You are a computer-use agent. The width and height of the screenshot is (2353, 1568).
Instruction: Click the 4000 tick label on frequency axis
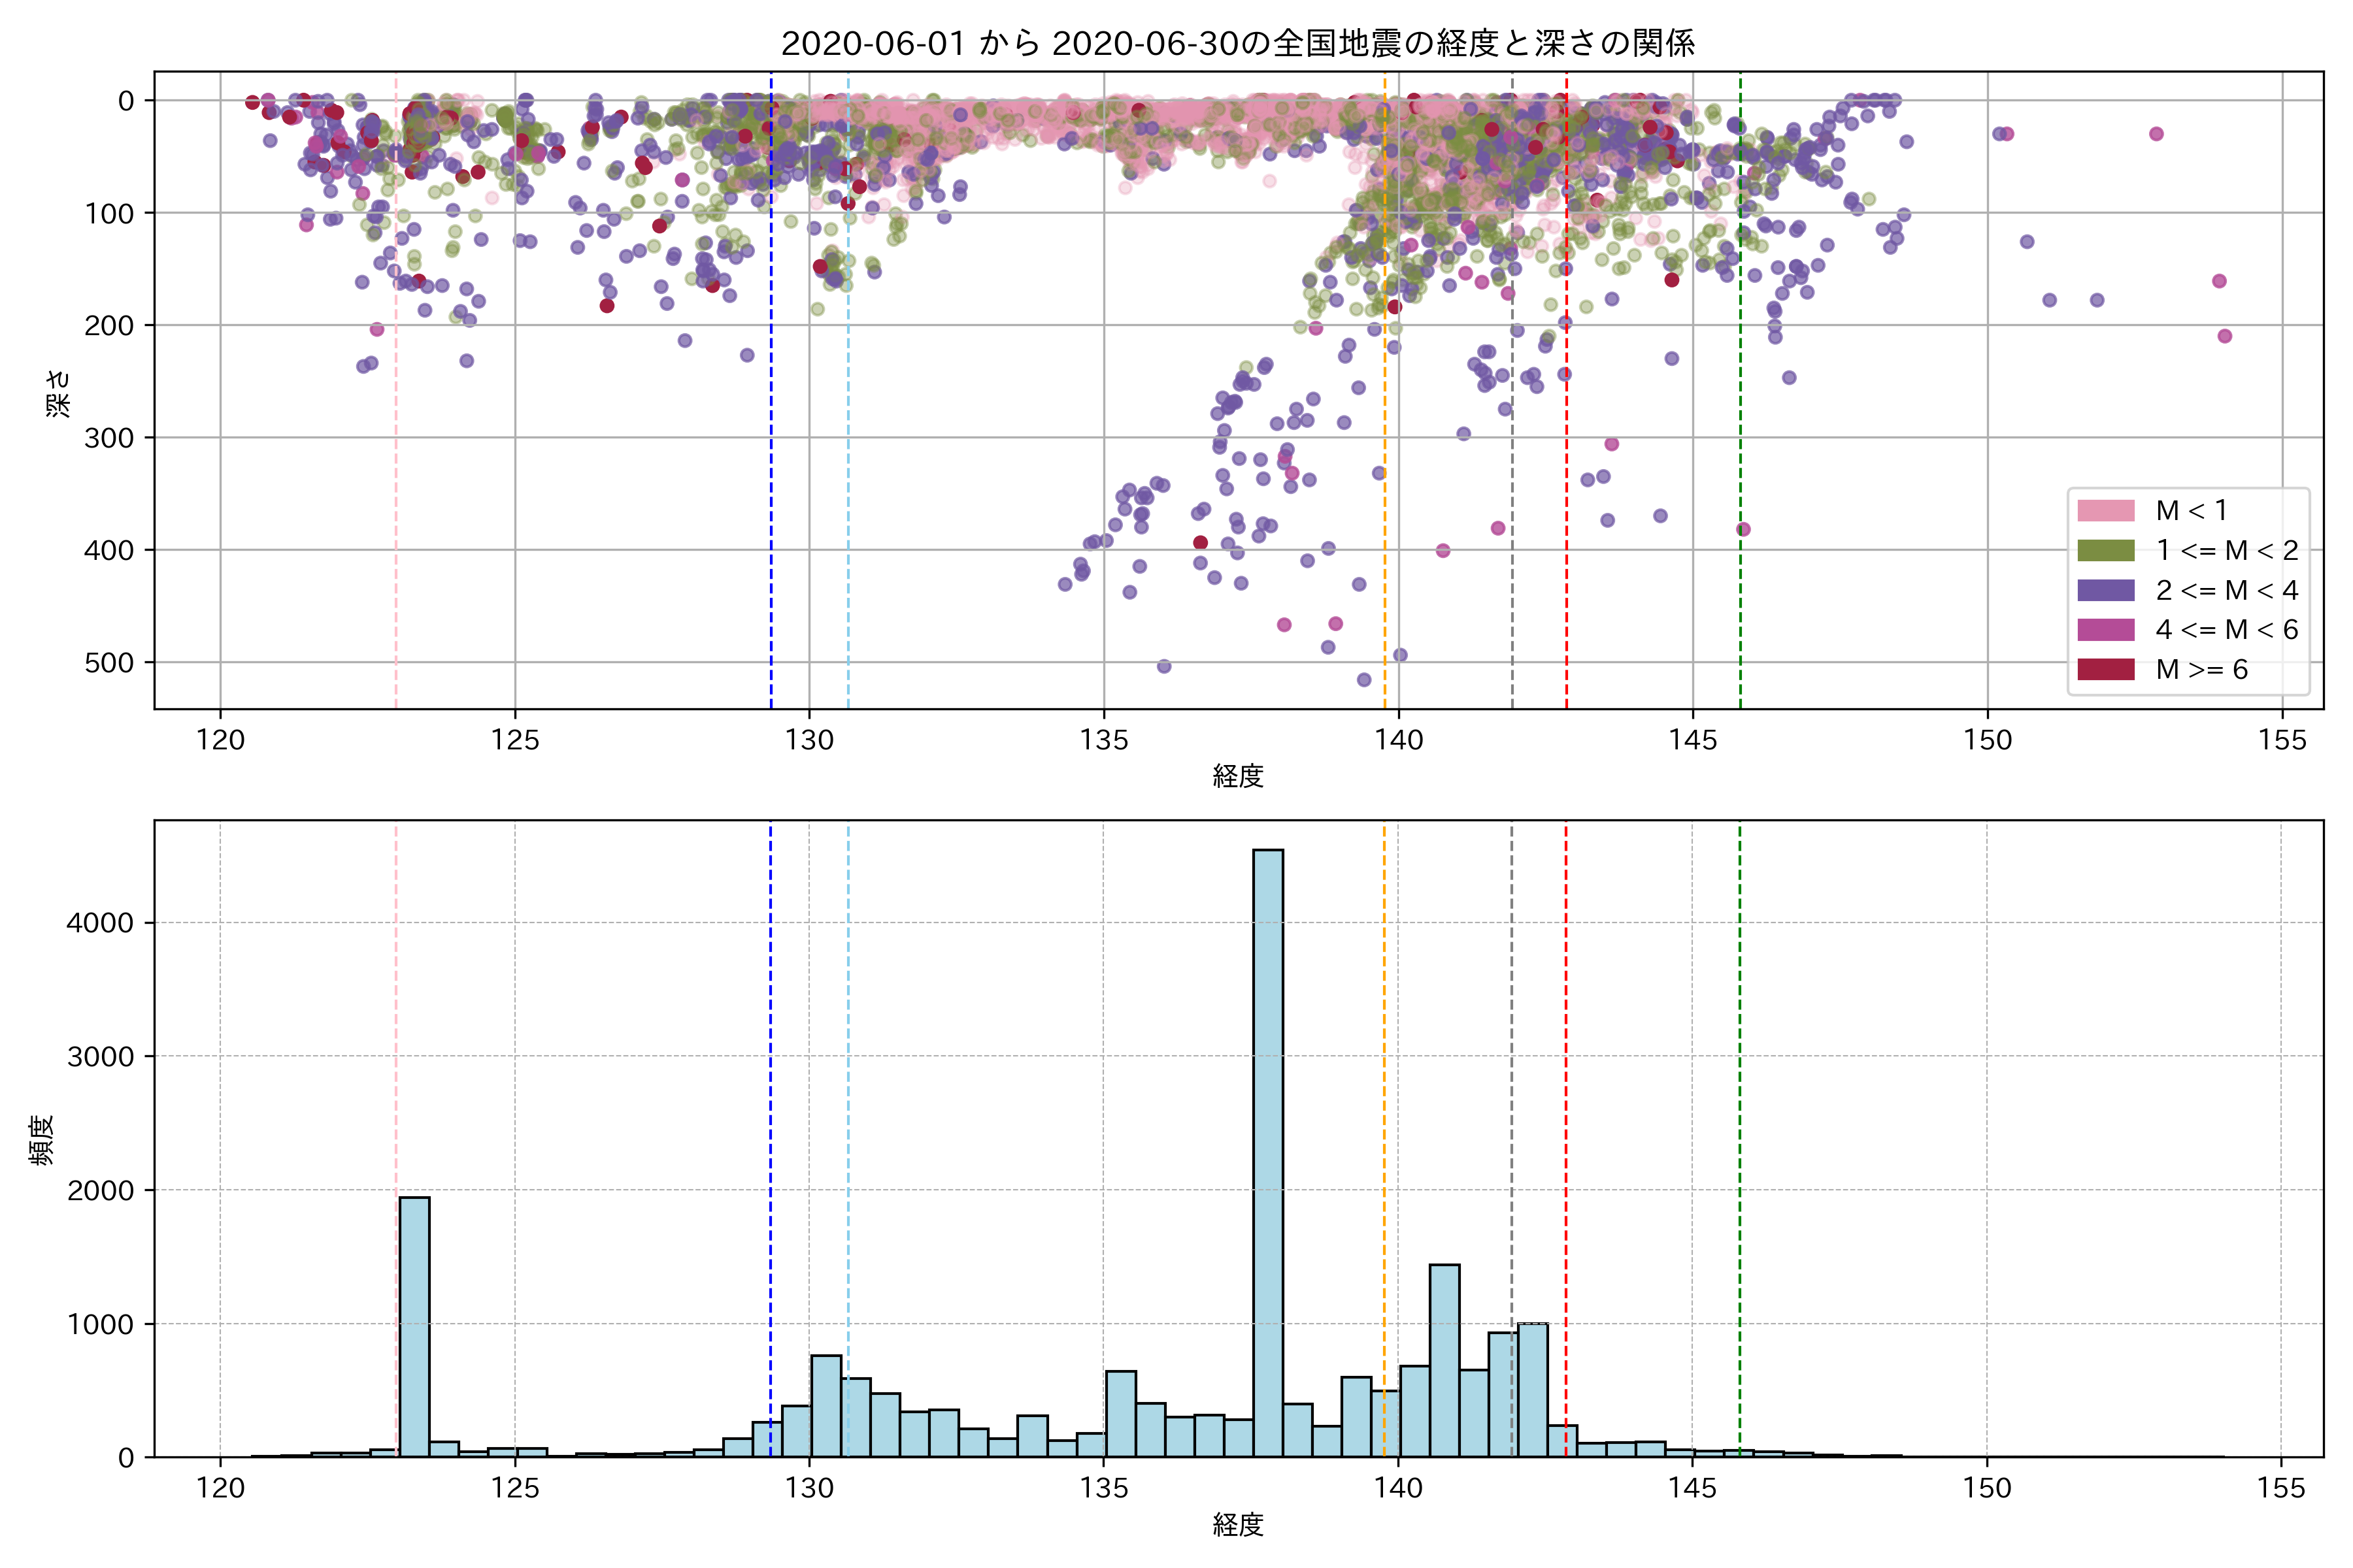point(100,923)
